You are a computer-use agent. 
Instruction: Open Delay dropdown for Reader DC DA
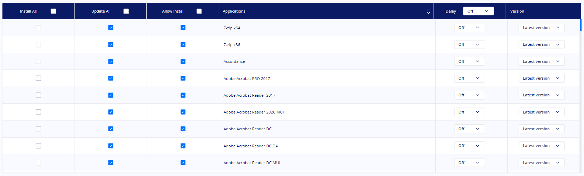[470, 146]
